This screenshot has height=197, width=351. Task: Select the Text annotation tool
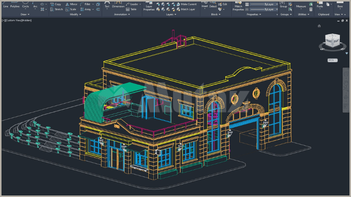(107, 5)
